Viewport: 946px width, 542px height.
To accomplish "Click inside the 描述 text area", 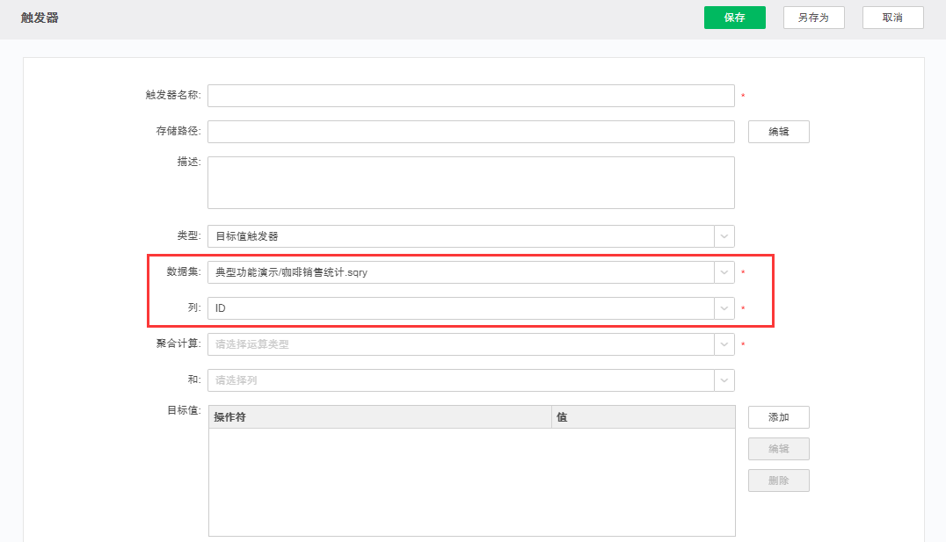I will 471,182.
